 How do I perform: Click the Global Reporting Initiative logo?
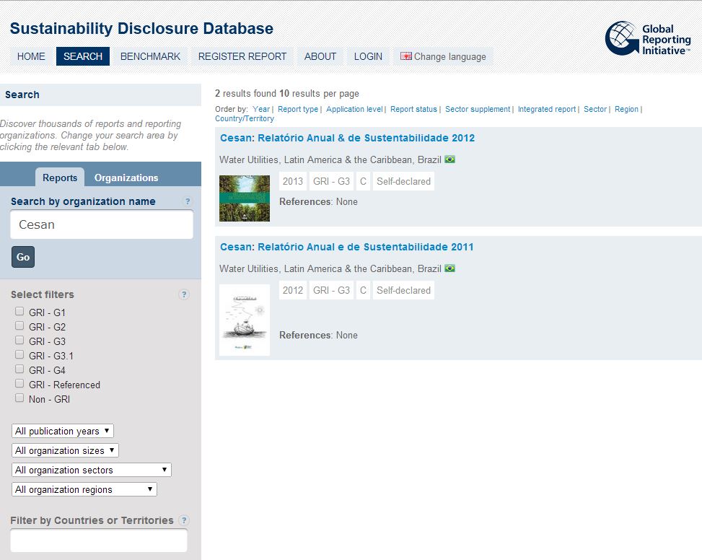648,38
